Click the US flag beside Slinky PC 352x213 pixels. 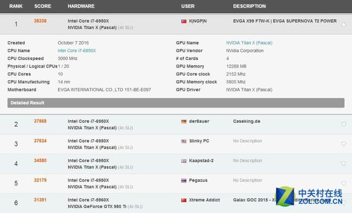(184, 141)
